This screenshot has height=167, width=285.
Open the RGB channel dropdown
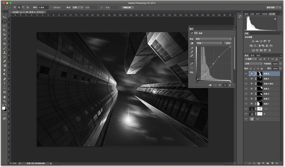pyautogui.click(x=209, y=43)
